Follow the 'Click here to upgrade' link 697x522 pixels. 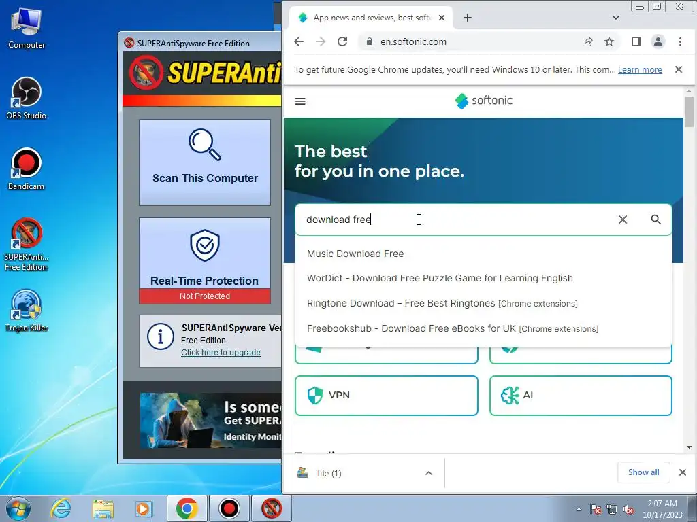(x=221, y=353)
